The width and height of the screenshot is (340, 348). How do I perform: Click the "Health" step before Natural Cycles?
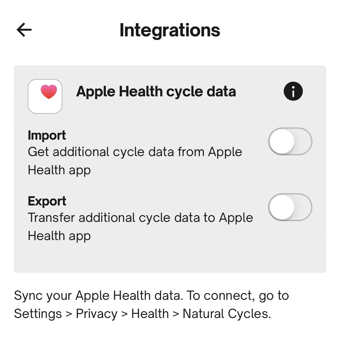coord(150,314)
